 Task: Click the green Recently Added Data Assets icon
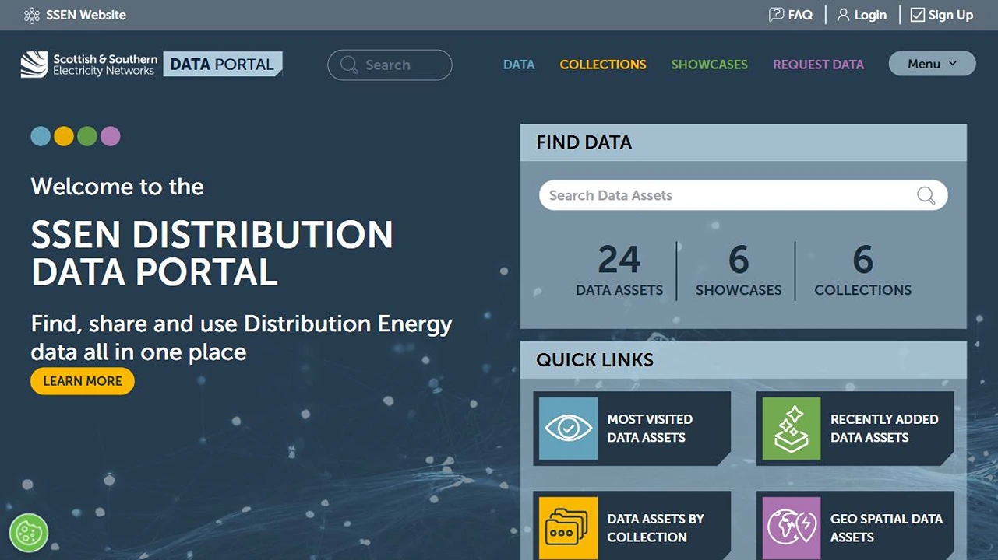791,429
